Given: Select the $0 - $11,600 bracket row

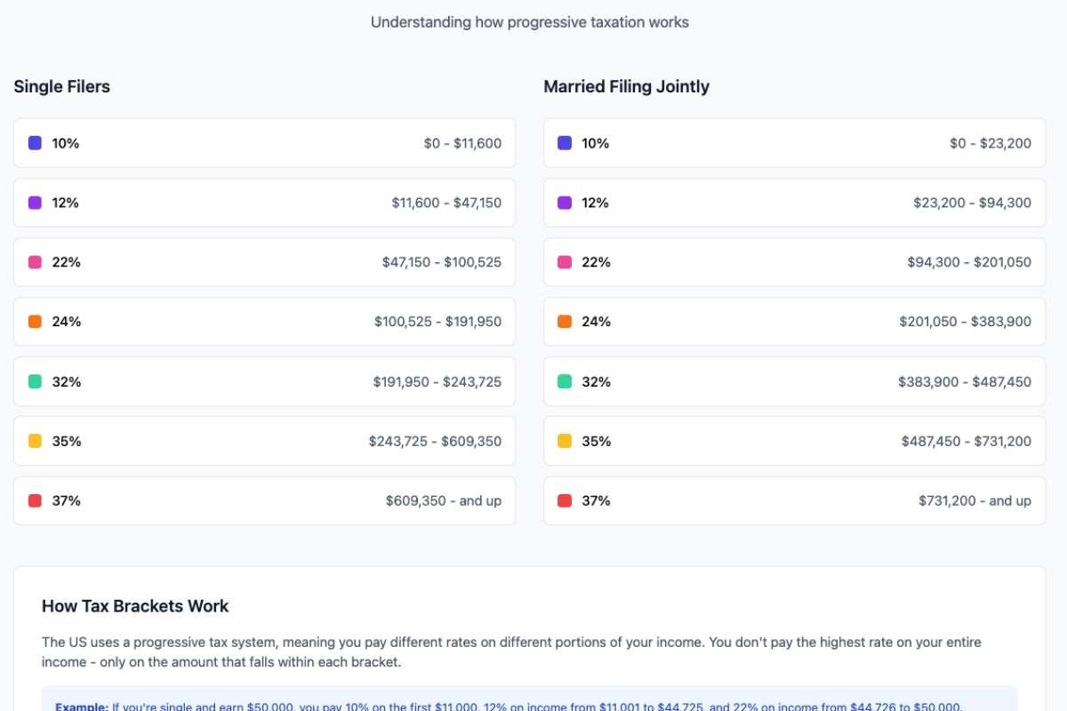Looking at the screenshot, I should [264, 143].
